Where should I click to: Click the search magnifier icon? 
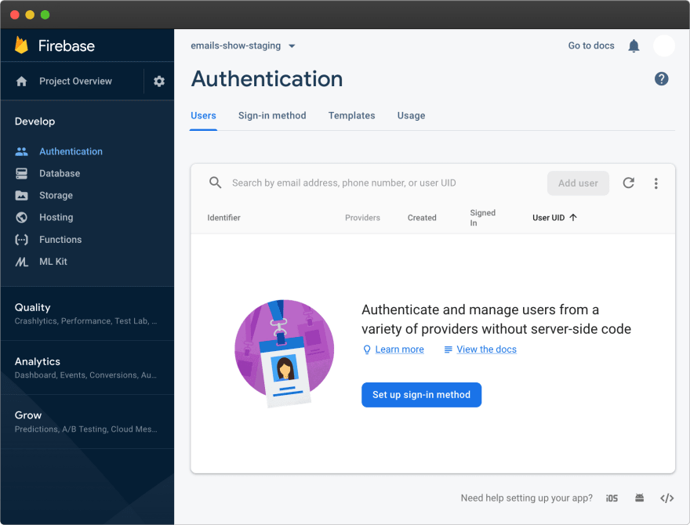215,183
